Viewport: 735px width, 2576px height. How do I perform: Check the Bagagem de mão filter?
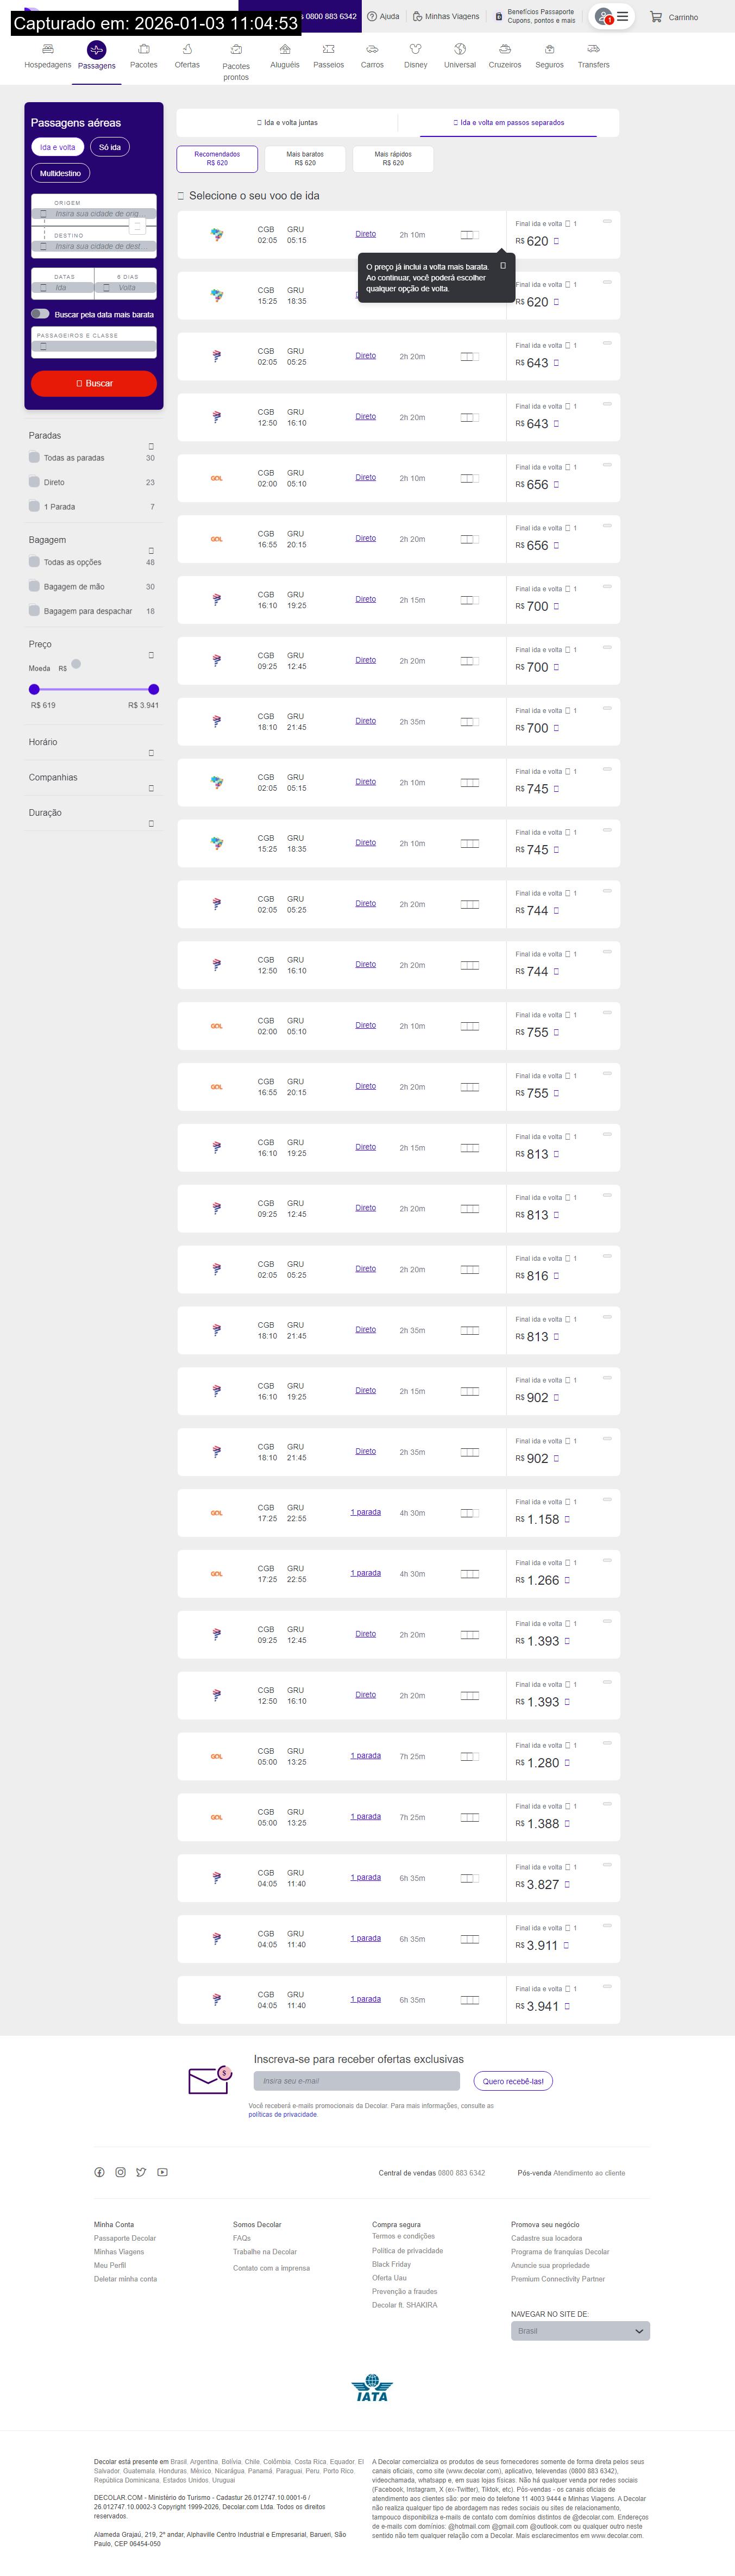pyautogui.click(x=35, y=586)
